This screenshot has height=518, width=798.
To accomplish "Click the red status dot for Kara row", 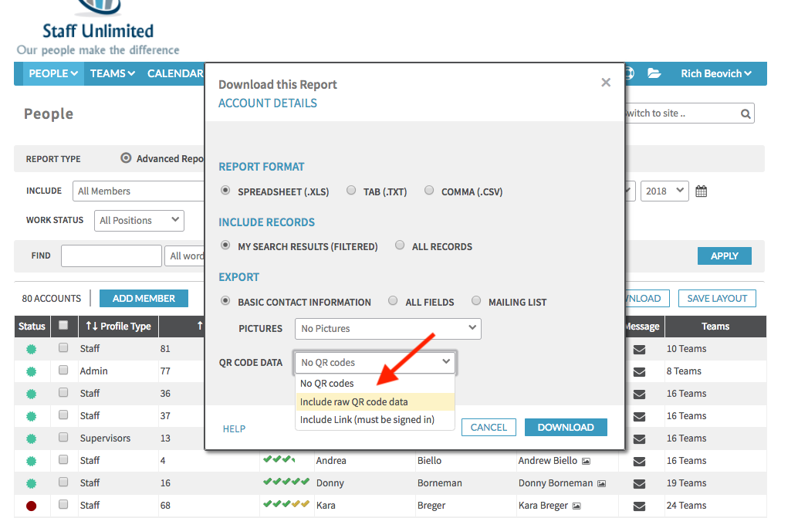I will (x=31, y=506).
